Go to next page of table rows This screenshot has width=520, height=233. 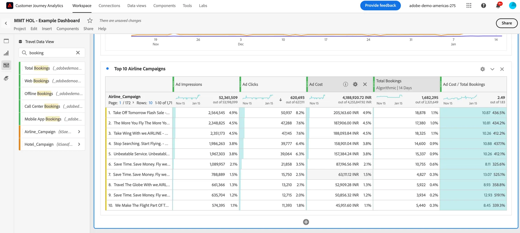(133, 103)
